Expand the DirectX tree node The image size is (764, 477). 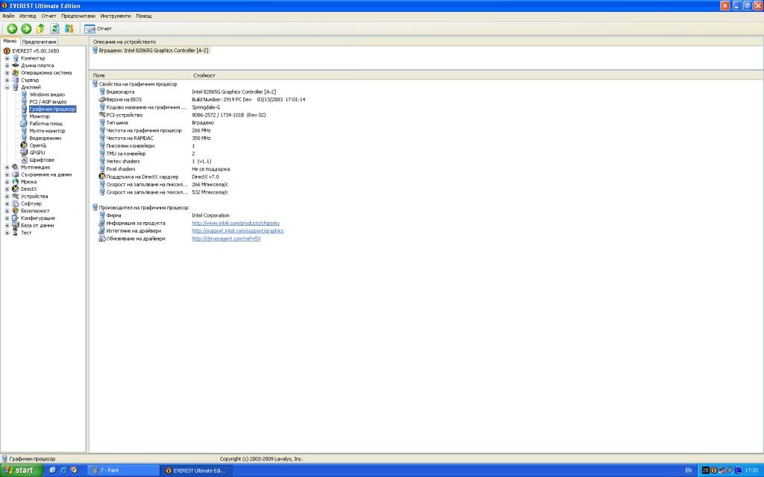pos(7,189)
